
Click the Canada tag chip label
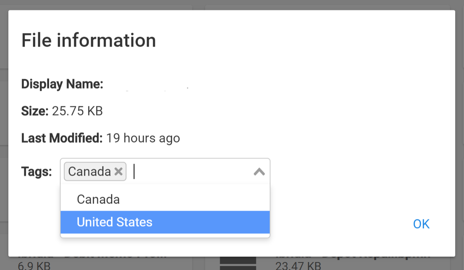[90, 171]
